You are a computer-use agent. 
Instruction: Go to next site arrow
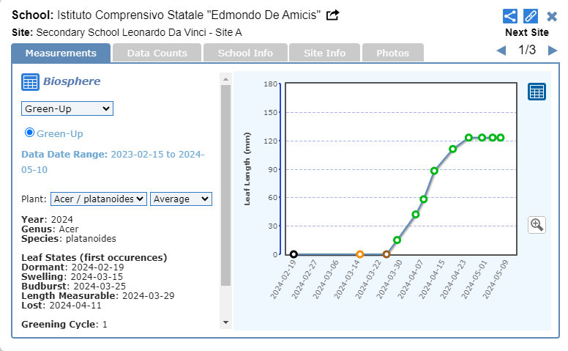click(553, 51)
